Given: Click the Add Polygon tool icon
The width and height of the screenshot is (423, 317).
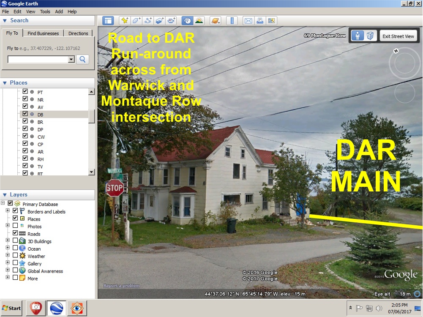Looking at the screenshot, I should (x=136, y=20).
